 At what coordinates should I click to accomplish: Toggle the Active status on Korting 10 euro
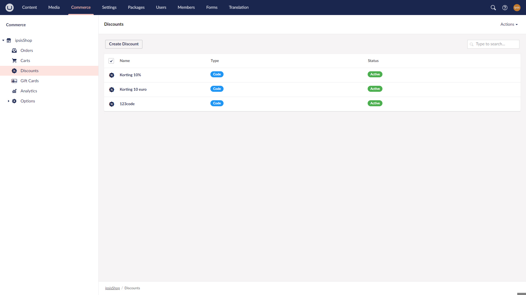coord(375,89)
